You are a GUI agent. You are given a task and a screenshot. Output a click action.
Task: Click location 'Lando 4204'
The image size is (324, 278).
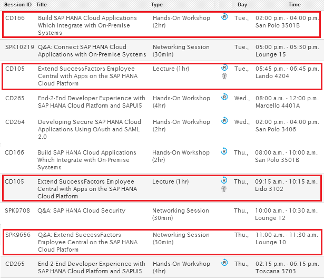pyautogui.click(x=272, y=76)
